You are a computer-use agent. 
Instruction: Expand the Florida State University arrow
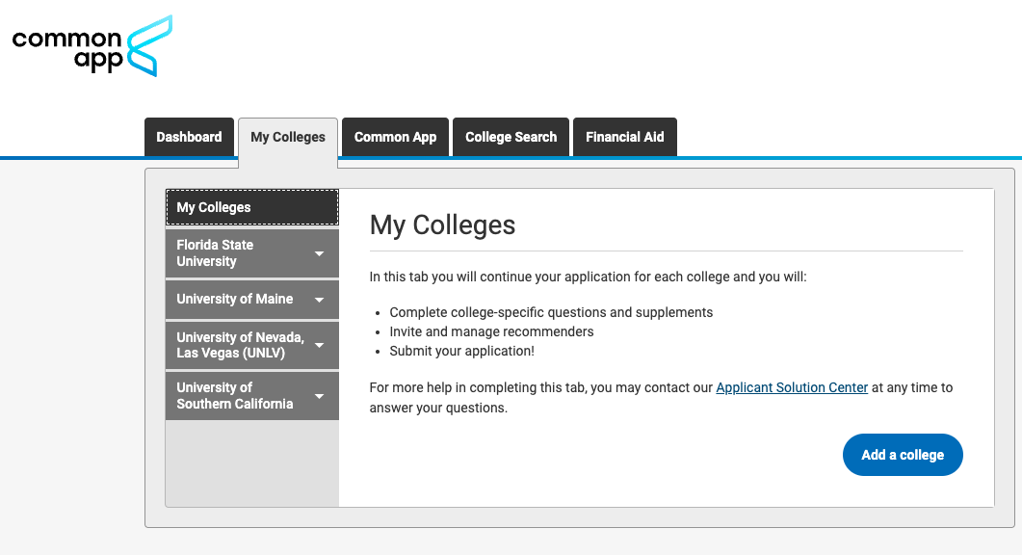tap(319, 253)
